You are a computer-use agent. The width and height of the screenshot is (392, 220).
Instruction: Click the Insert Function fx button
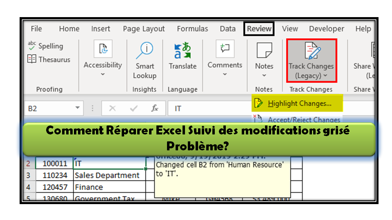point(155,108)
